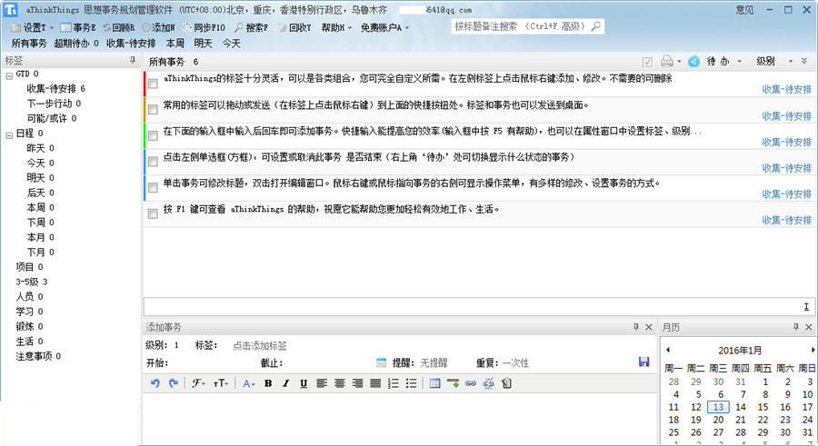Open the 免费账户A menu
The image size is (818, 446).
pos(384,27)
